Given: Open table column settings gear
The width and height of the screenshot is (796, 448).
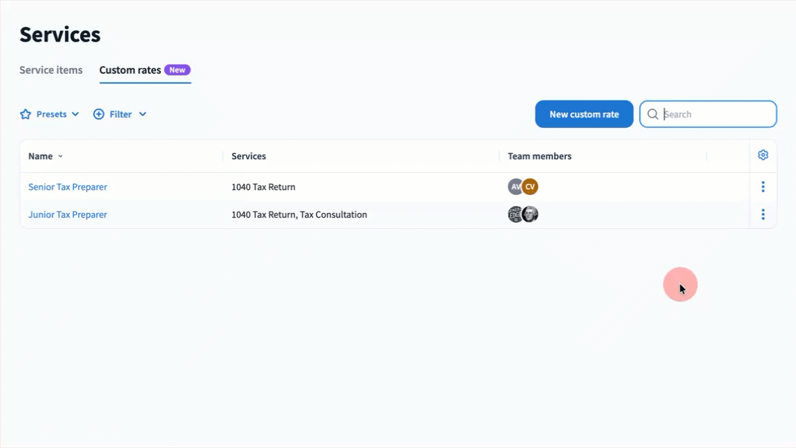Looking at the screenshot, I should pos(763,156).
